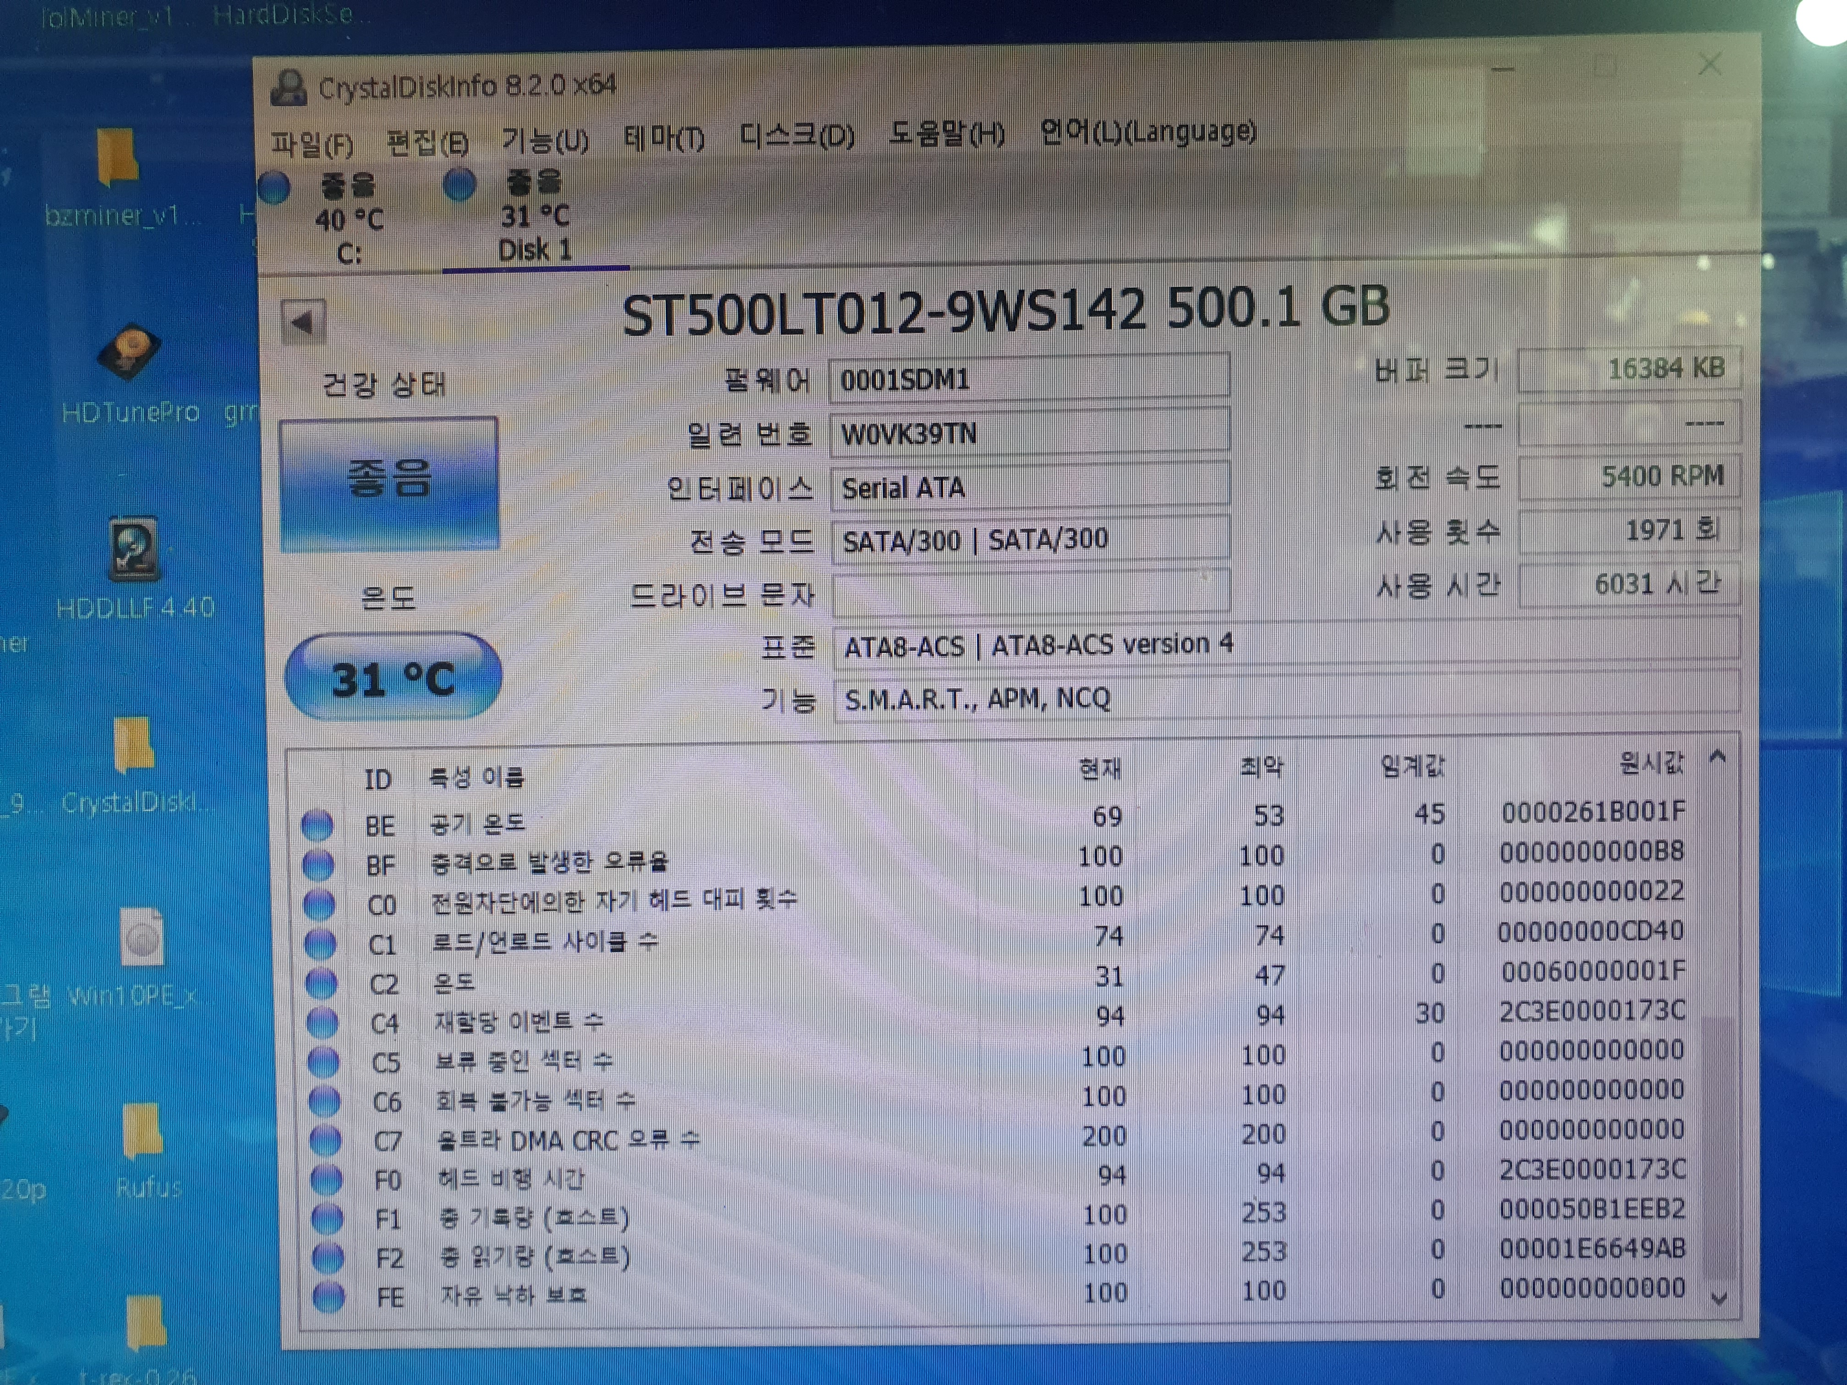Click the status circle for attribute C5
1847x1385 pixels.
(323, 1062)
